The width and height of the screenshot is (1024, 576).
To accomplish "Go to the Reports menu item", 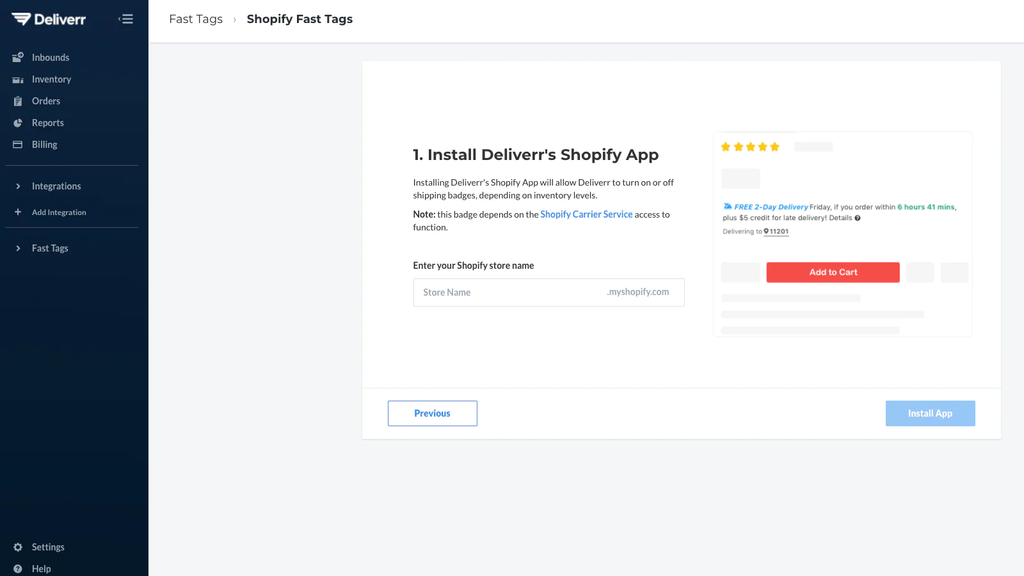I will pos(48,123).
